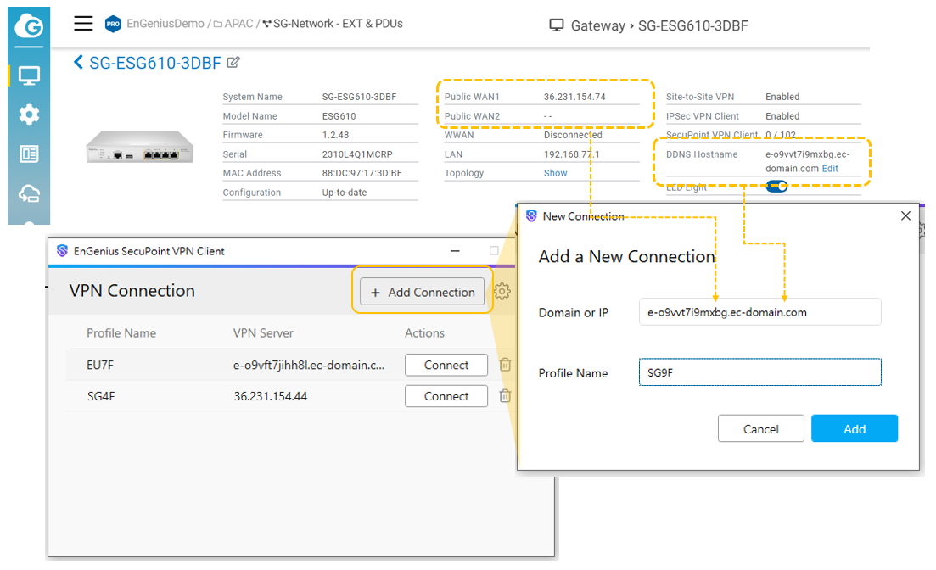Select EnGeniusDemo in the breadcrumb

point(165,24)
